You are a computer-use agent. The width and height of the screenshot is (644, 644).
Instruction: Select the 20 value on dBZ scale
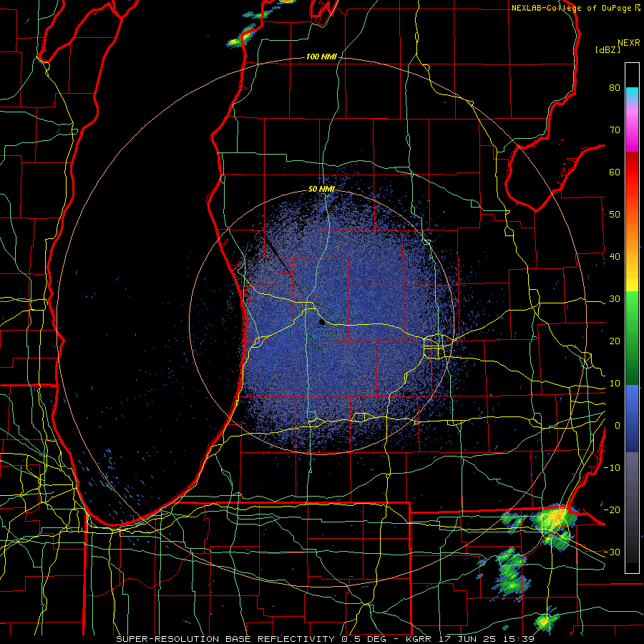pyautogui.click(x=615, y=341)
